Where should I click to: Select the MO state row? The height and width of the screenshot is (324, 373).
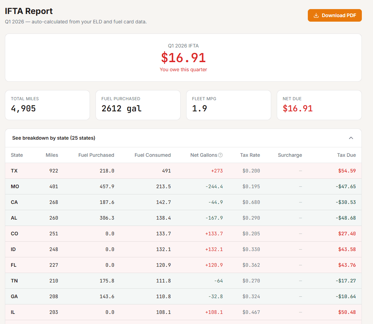(183, 186)
